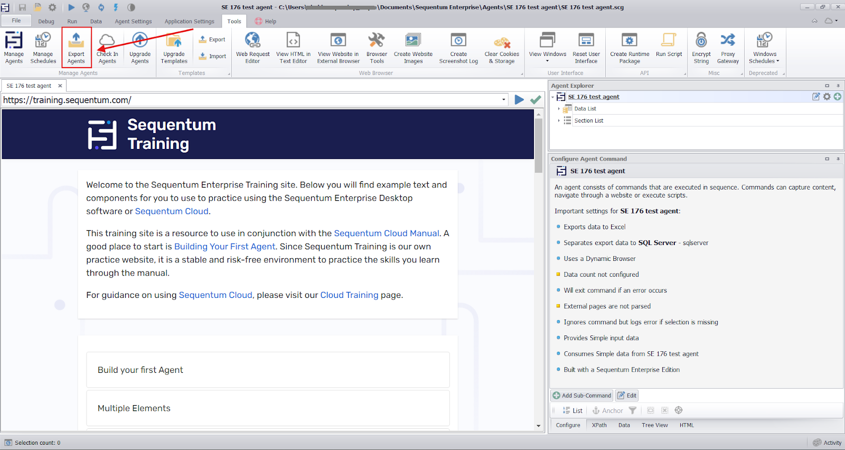Click the blue navigate play button

pyautogui.click(x=519, y=100)
